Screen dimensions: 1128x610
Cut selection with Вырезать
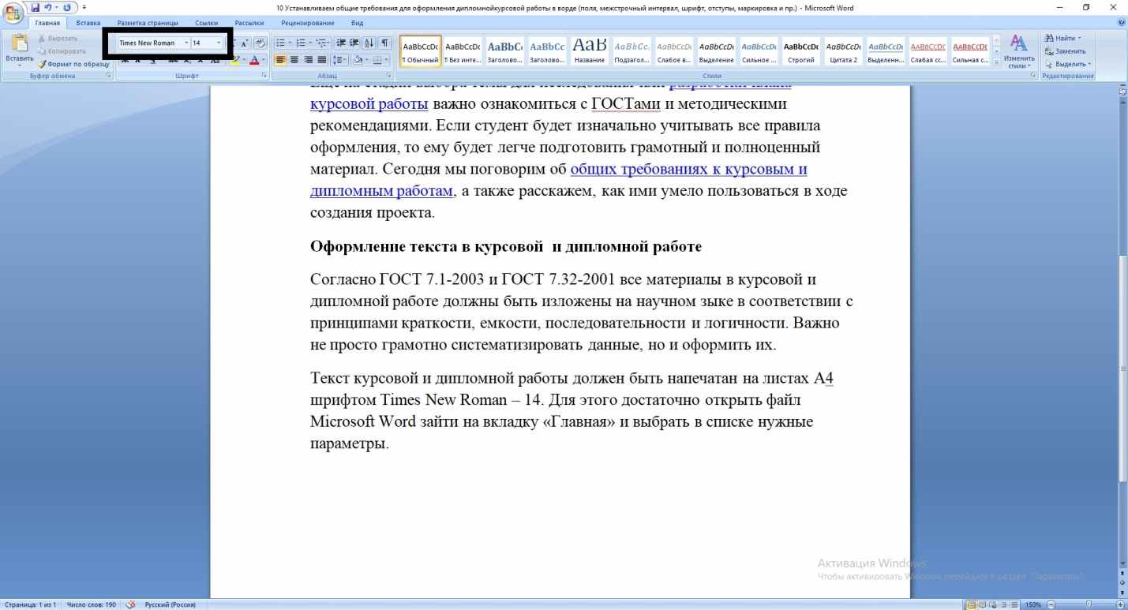tap(58, 38)
